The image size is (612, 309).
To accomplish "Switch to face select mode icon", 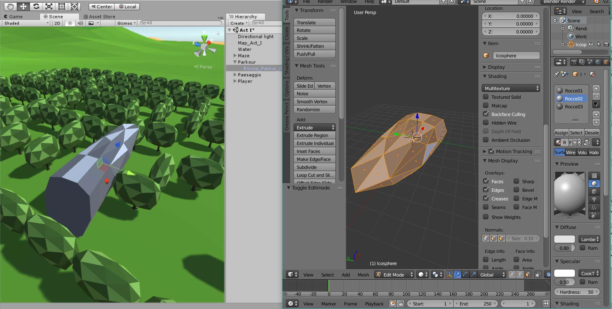I will [528, 275].
